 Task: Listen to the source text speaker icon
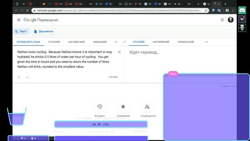pyautogui.click(x=27, y=77)
